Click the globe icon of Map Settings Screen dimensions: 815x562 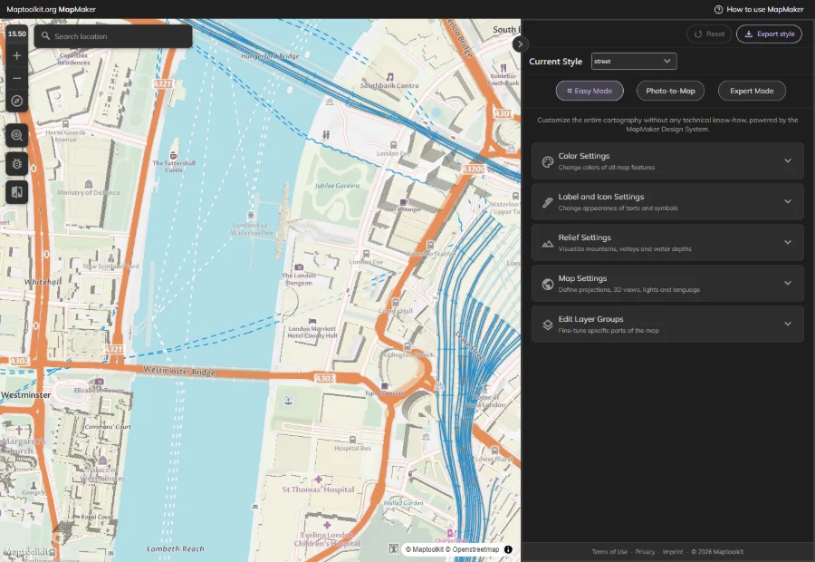pyautogui.click(x=547, y=284)
